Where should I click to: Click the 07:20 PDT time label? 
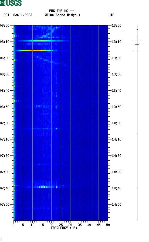pos(5,156)
